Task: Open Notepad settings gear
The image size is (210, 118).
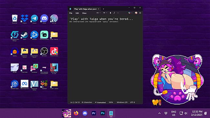Action: click(x=140, y=13)
